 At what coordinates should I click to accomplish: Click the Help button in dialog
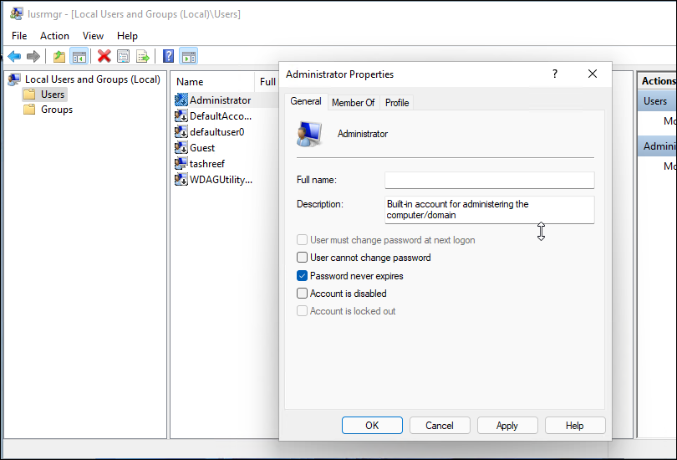(575, 426)
